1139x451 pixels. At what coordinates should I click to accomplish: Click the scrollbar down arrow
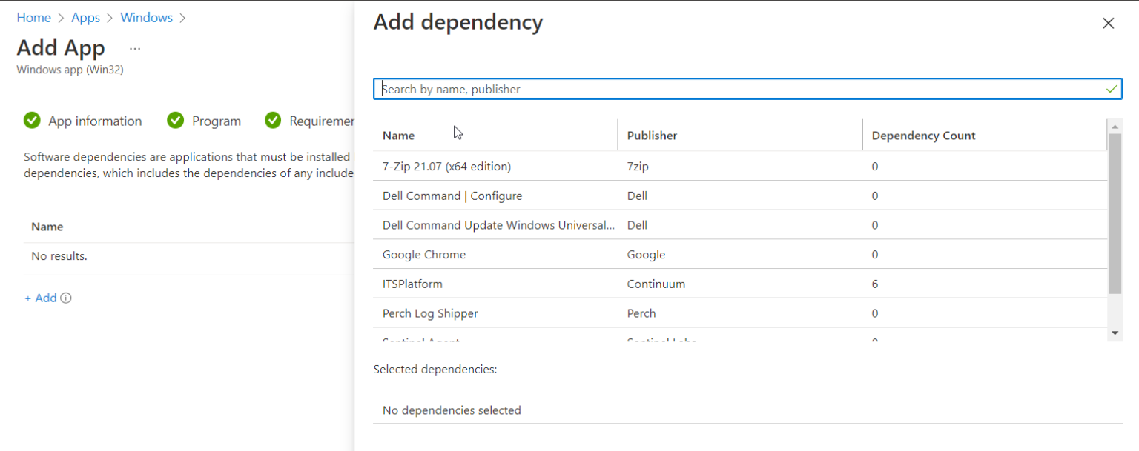[x=1115, y=333]
